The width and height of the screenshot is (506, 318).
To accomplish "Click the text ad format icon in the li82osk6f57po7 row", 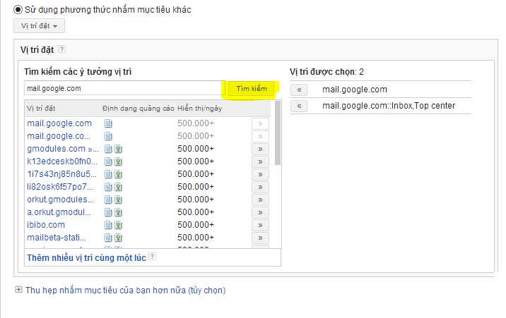I will point(108,187).
